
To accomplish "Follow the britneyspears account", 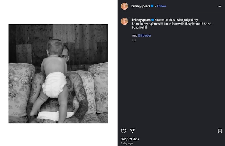I will 162,6.
